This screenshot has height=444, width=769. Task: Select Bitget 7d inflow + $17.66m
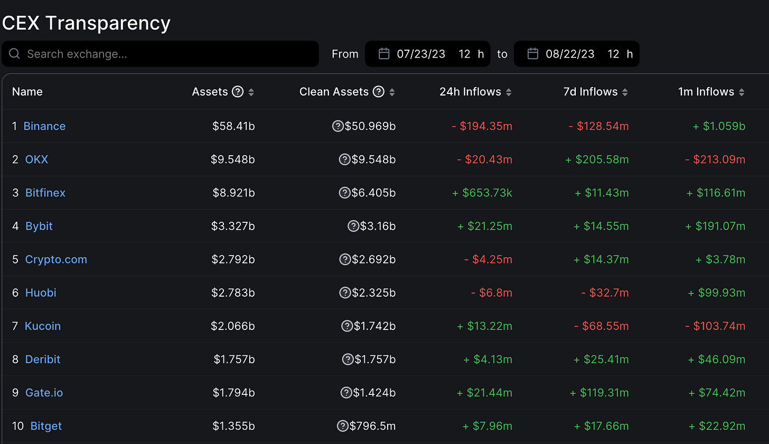click(x=601, y=426)
